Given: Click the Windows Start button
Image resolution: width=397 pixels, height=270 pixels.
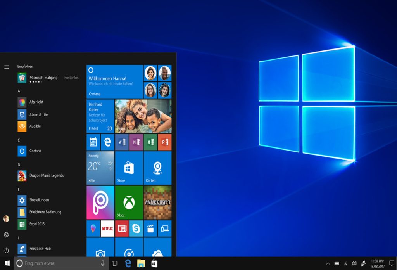Looking at the screenshot, I should [x=7, y=263].
